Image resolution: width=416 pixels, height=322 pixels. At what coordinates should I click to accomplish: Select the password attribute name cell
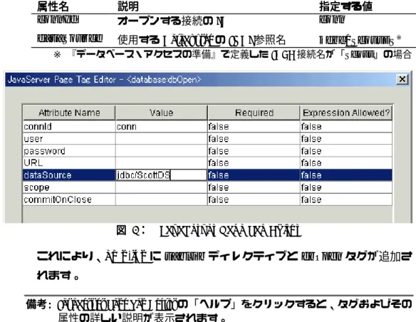point(69,151)
